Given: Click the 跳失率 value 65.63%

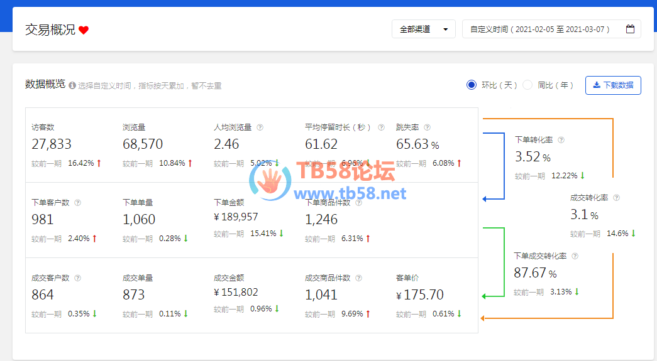Looking at the screenshot, I should tap(417, 144).
